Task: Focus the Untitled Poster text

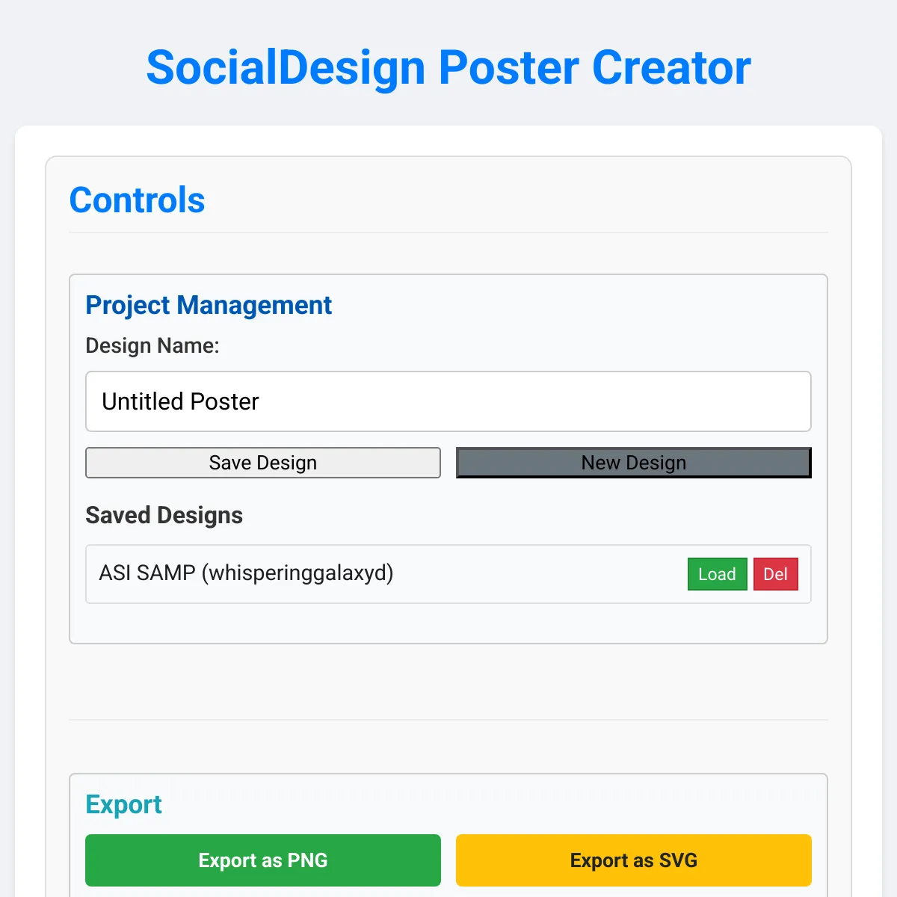Action: click(180, 401)
